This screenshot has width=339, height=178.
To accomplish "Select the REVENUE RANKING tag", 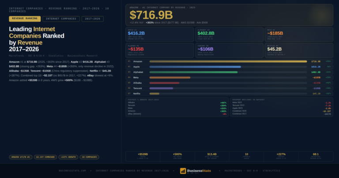I will pyautogui.click(x=25, y=19).
